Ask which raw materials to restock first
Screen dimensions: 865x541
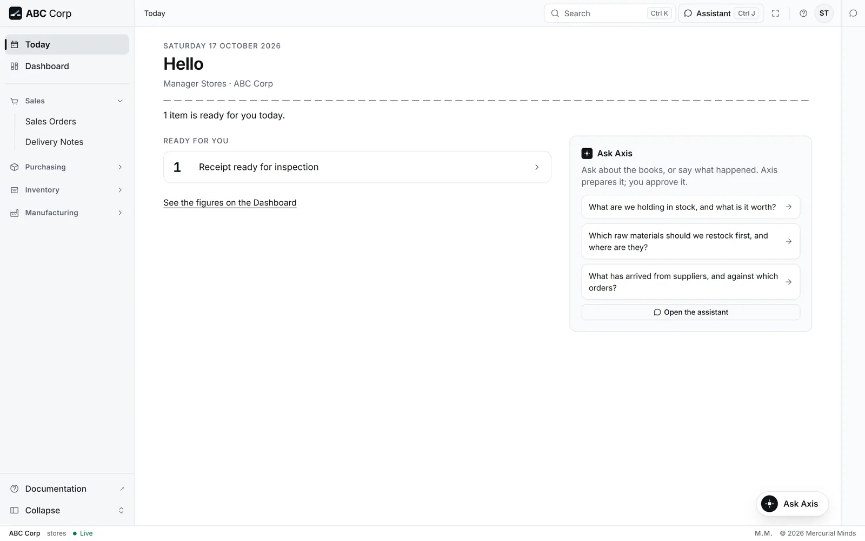tap(691, 242)
